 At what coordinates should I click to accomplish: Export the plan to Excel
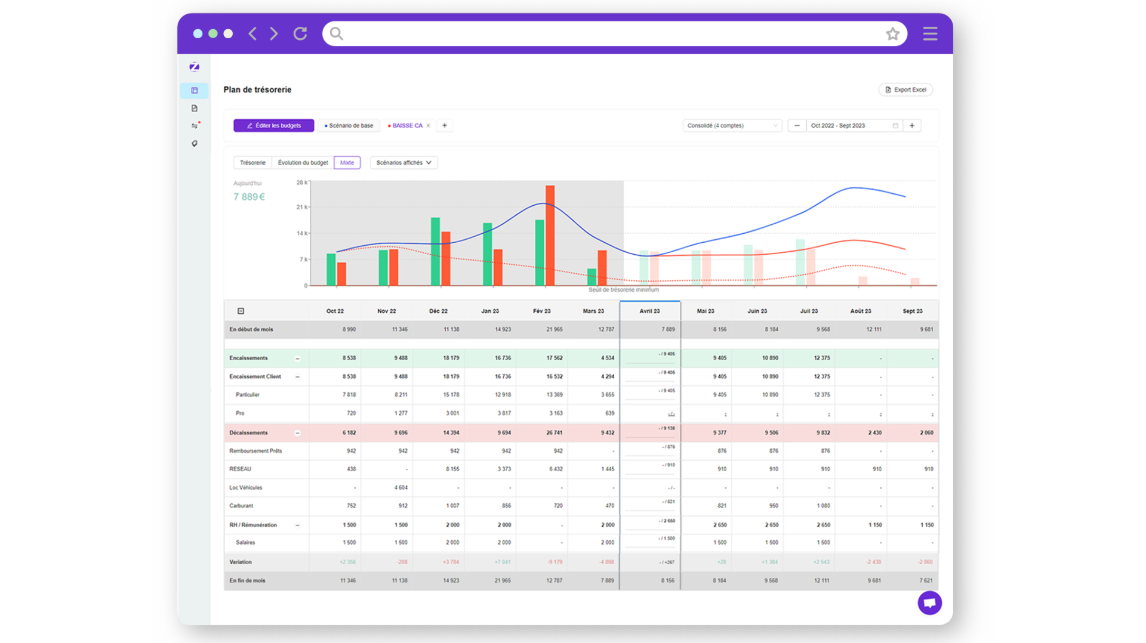tap(905, 89)
